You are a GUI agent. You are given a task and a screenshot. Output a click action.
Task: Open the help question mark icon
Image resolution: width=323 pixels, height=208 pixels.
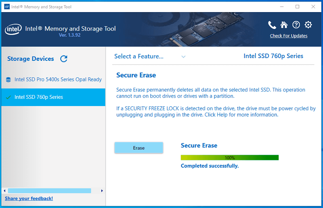296,25
